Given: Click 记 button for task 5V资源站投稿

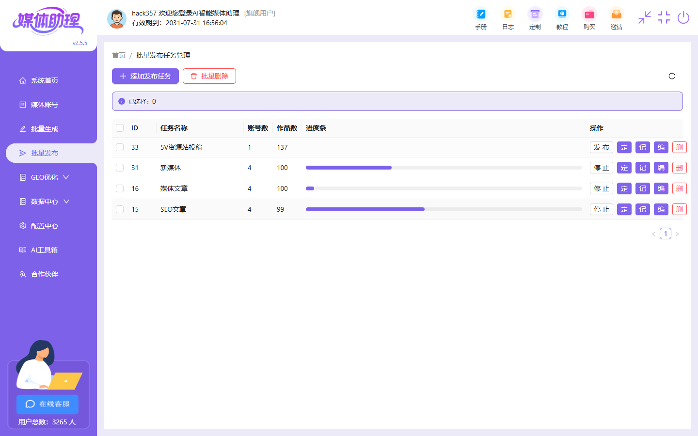Looking at the screenshot, I should [x=643, y=147].
